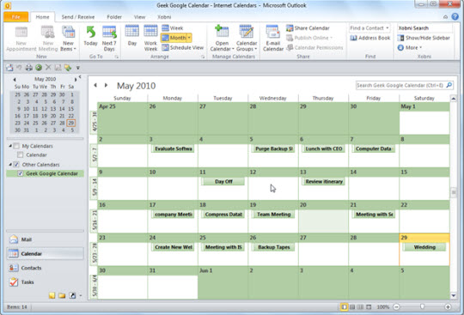464x315 pixels.
Task: Open the New Items dropdown
Action: [x=69, y=46]
